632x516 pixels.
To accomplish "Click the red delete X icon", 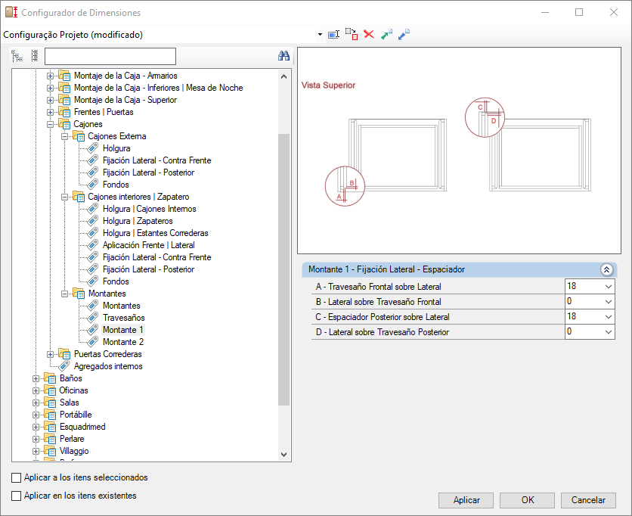I will (x=369, y=34).
